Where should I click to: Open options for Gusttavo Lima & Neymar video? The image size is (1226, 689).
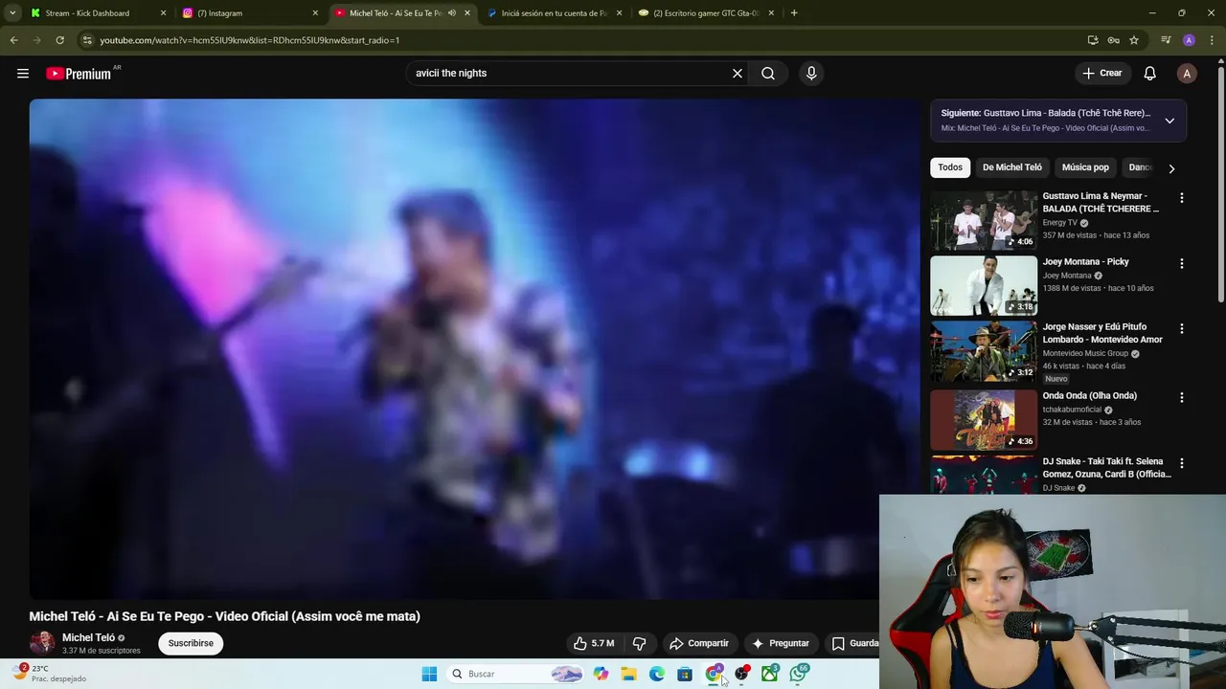tap(1181, 198)
